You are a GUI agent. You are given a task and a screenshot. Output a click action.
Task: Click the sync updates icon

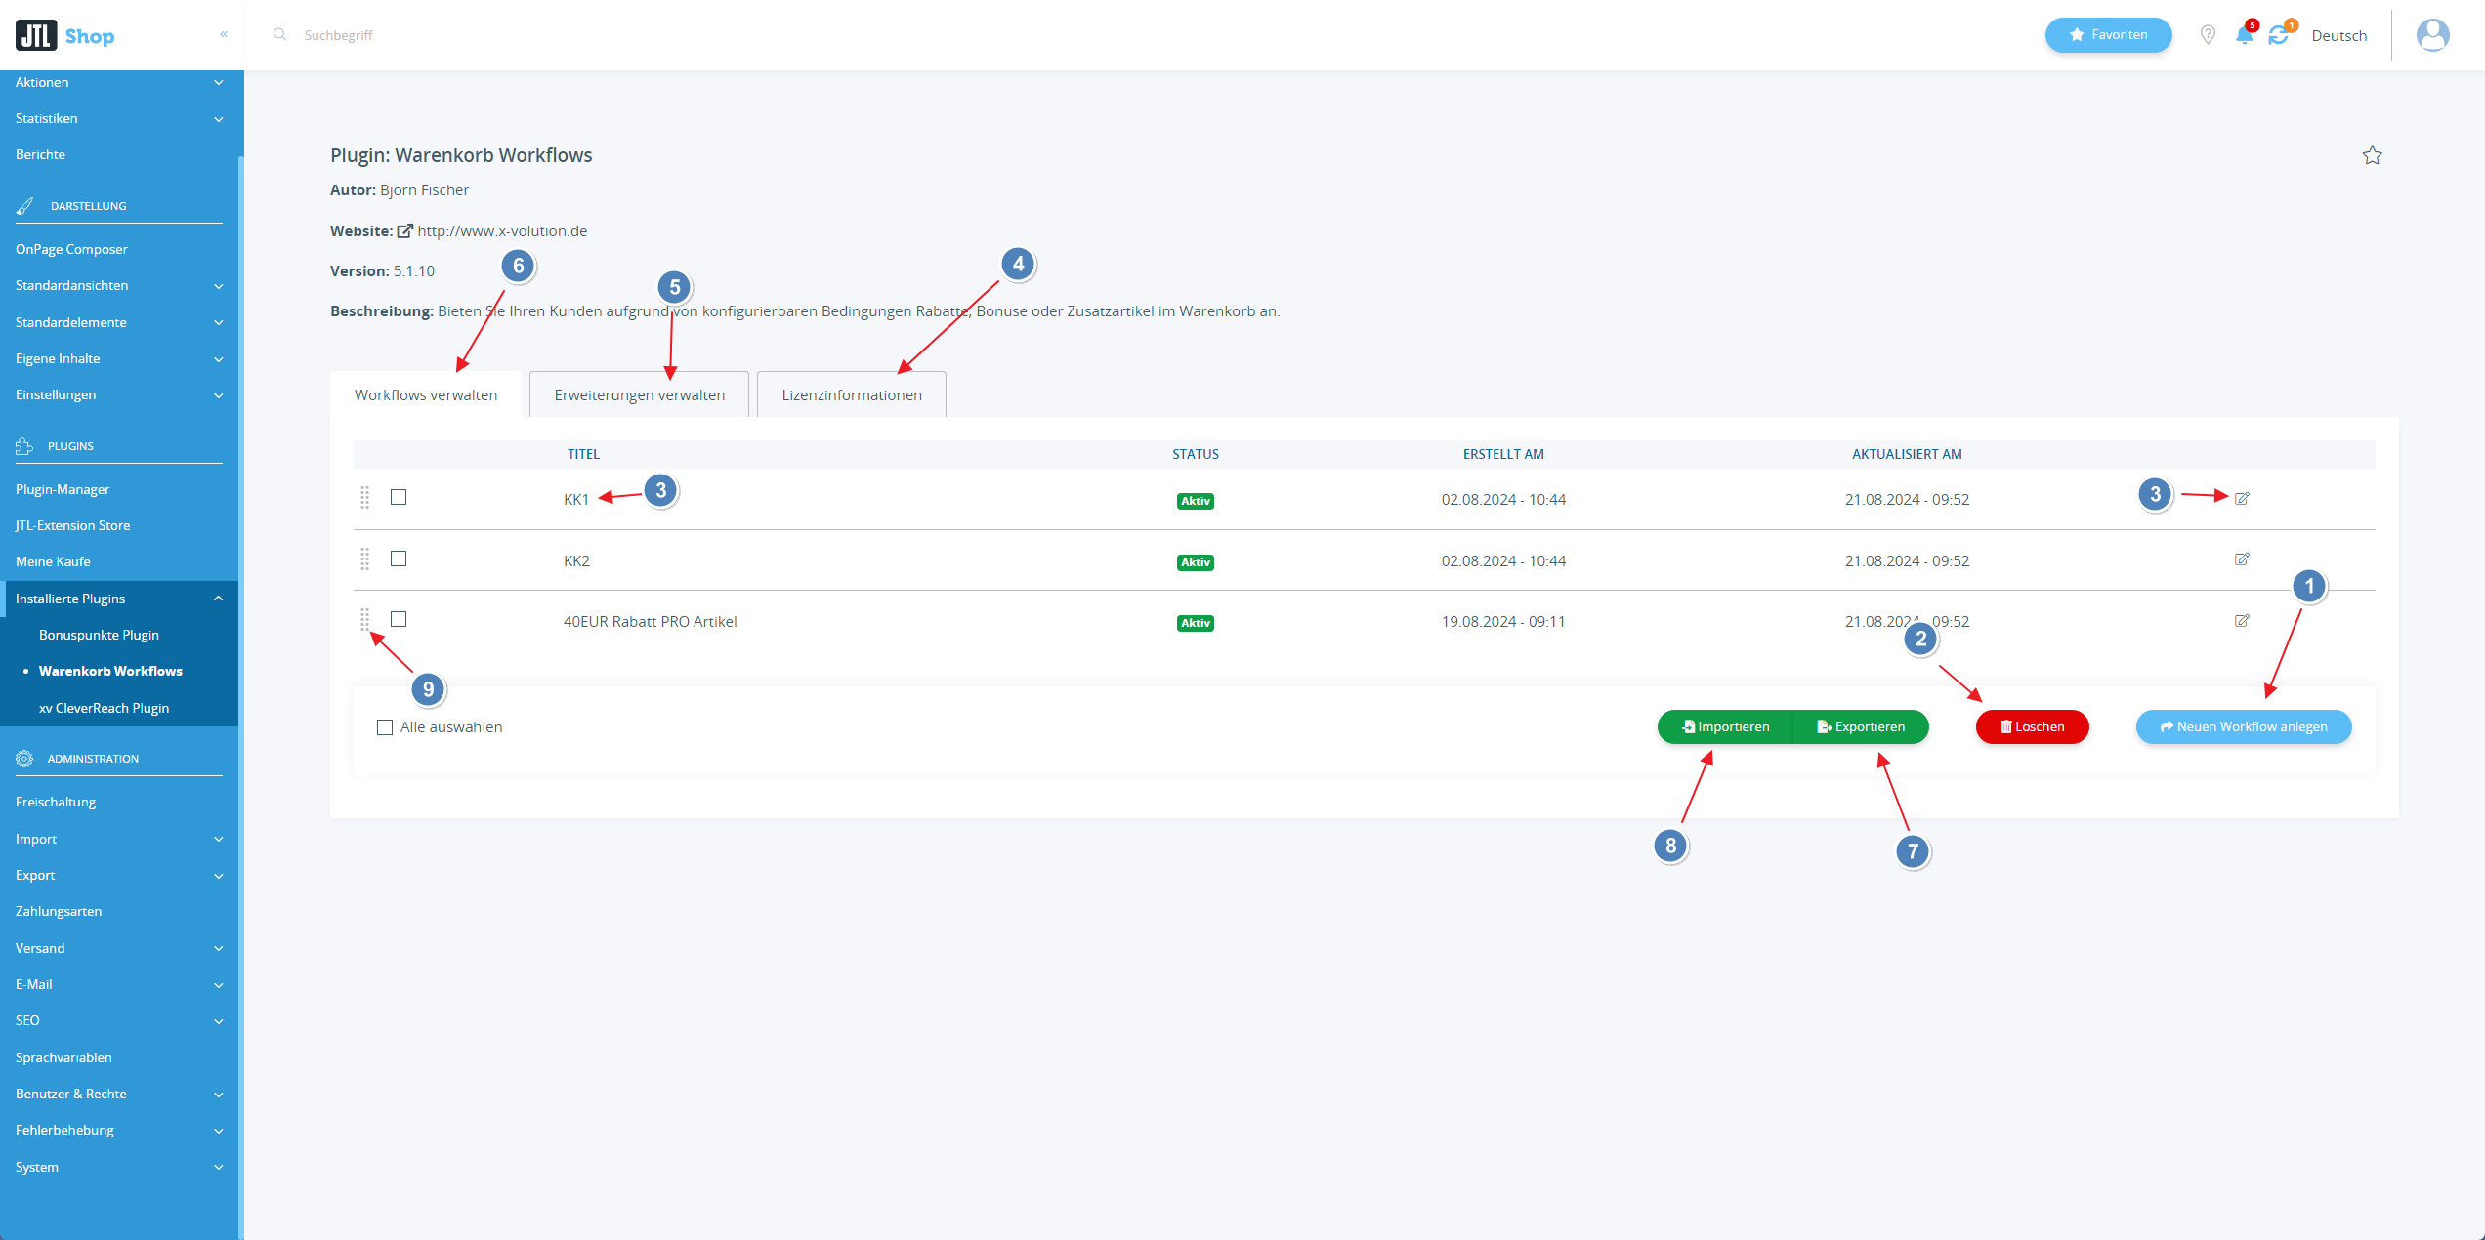pyautogui.click(x=2279, y=35)
